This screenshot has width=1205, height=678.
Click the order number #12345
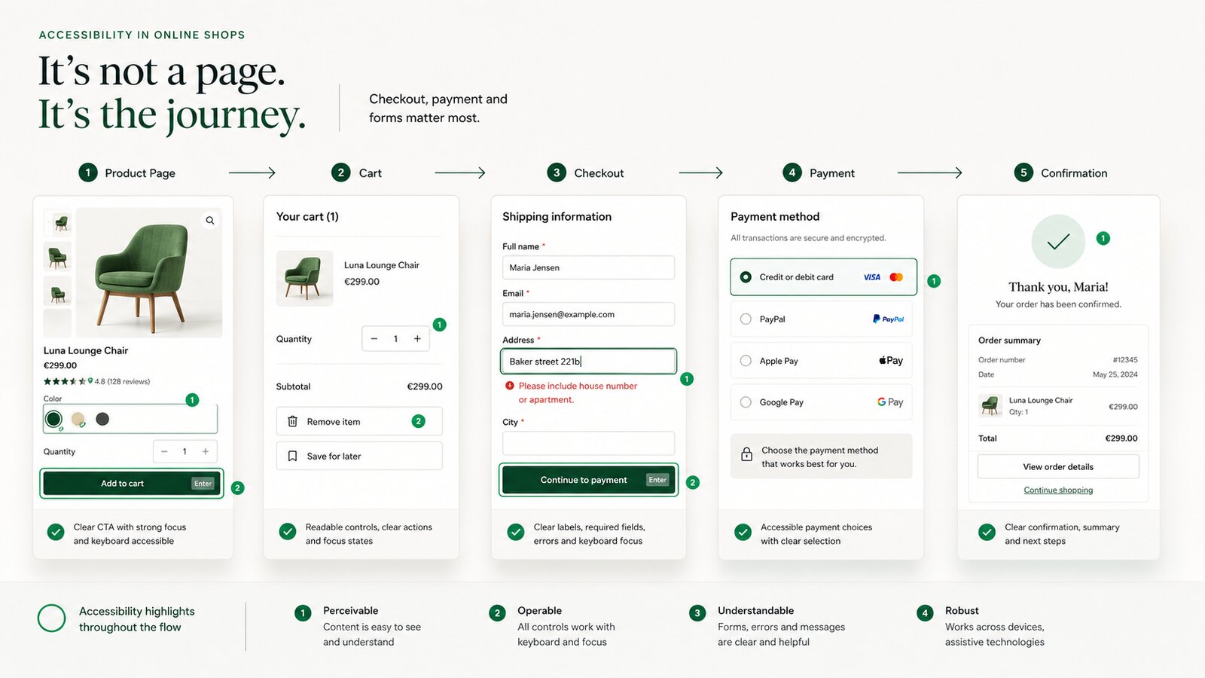1125,360
